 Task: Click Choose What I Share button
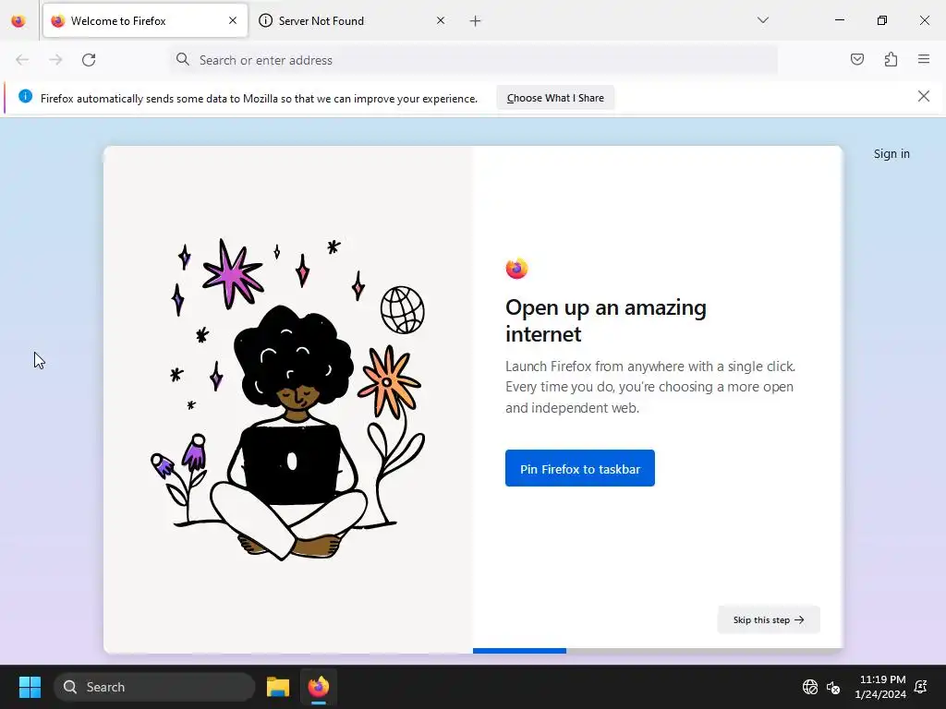(555, 98)
